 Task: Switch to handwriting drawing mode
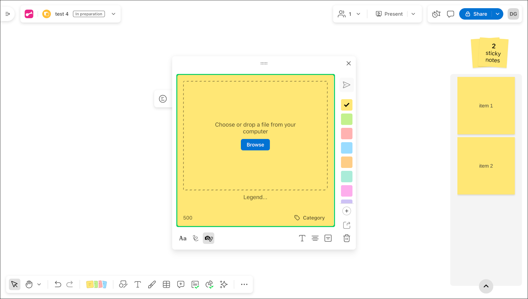coord(195,238)
